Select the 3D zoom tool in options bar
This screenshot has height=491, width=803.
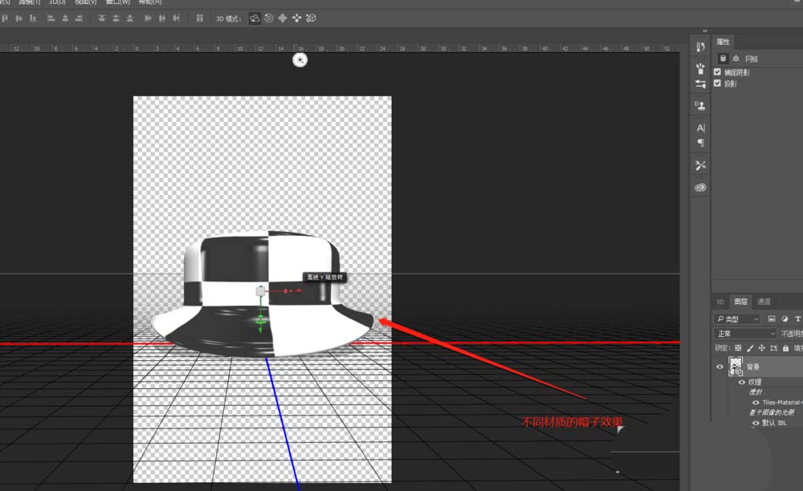point(311,18)
